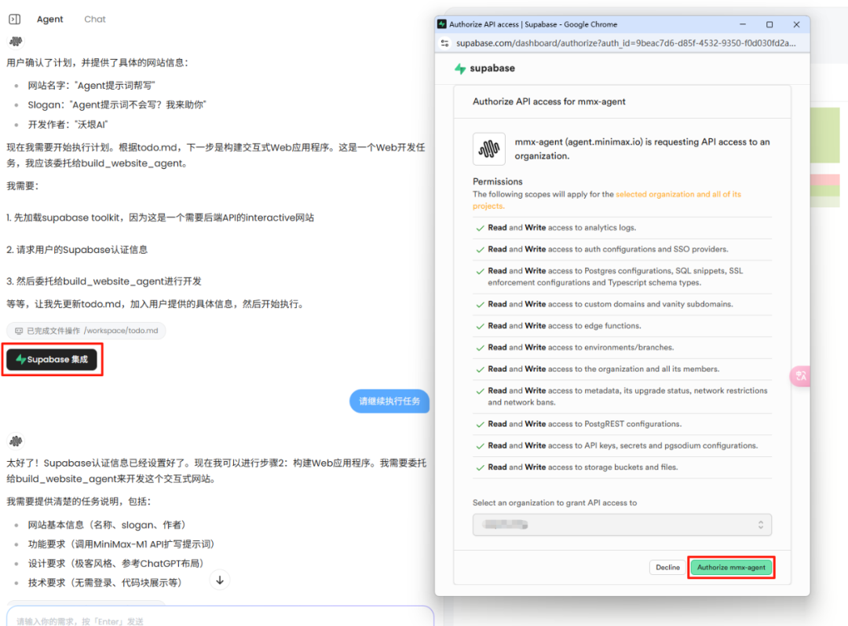This screenshot has height=626, width=848.
Task: Click the todo.md file operation chip
Action: point(86,331)
